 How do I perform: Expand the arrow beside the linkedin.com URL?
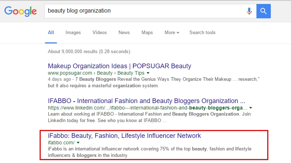(251, 108)
